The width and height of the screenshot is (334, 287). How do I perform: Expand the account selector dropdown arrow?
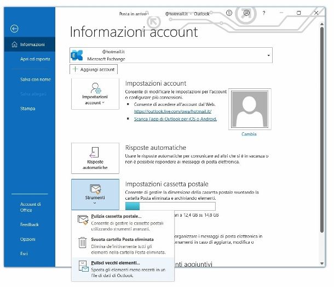[x=269, y=55]
